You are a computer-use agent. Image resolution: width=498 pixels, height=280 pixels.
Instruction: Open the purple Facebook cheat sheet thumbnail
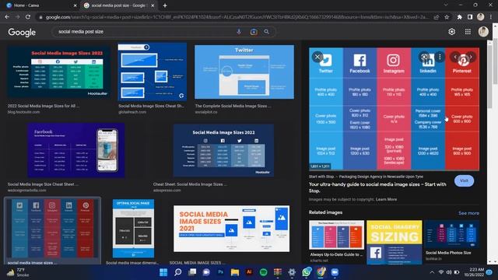click(76, 150)
